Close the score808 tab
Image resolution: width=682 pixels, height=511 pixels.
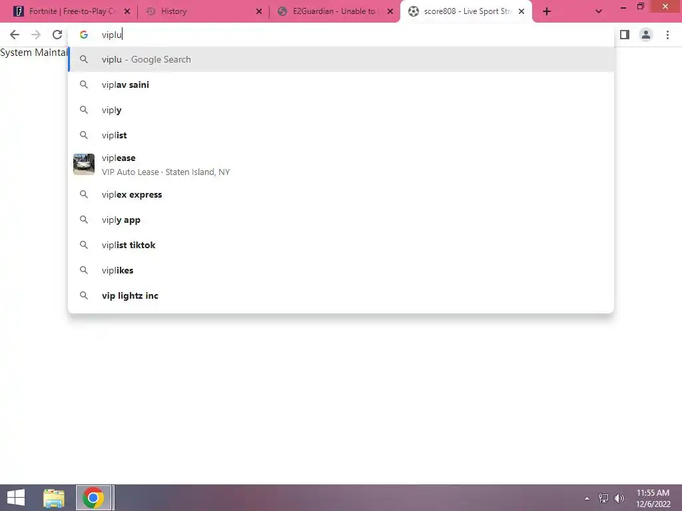pyautogui.click(x=521, y=12)
